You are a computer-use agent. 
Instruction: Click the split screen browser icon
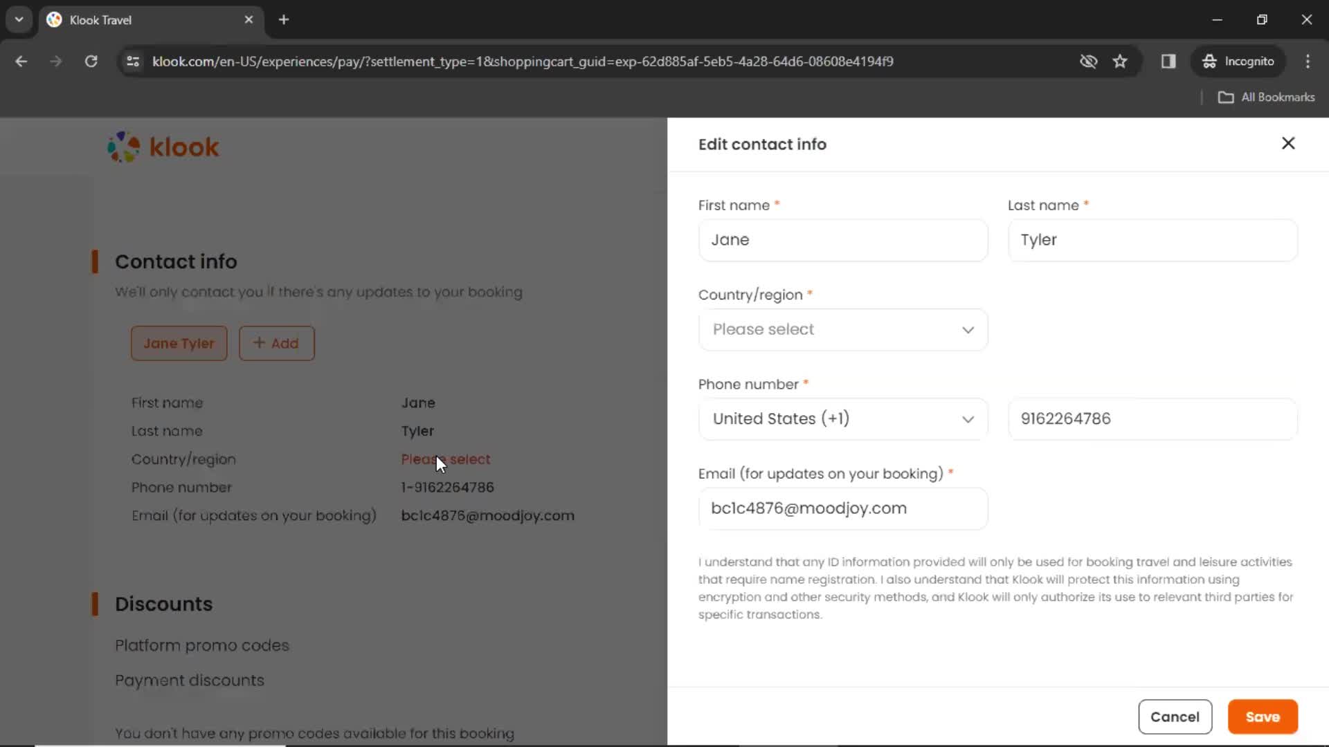pyautogui.click(x=1168, y=61)
